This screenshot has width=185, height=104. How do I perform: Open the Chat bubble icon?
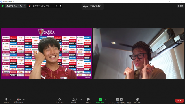(x=88, y=99)
